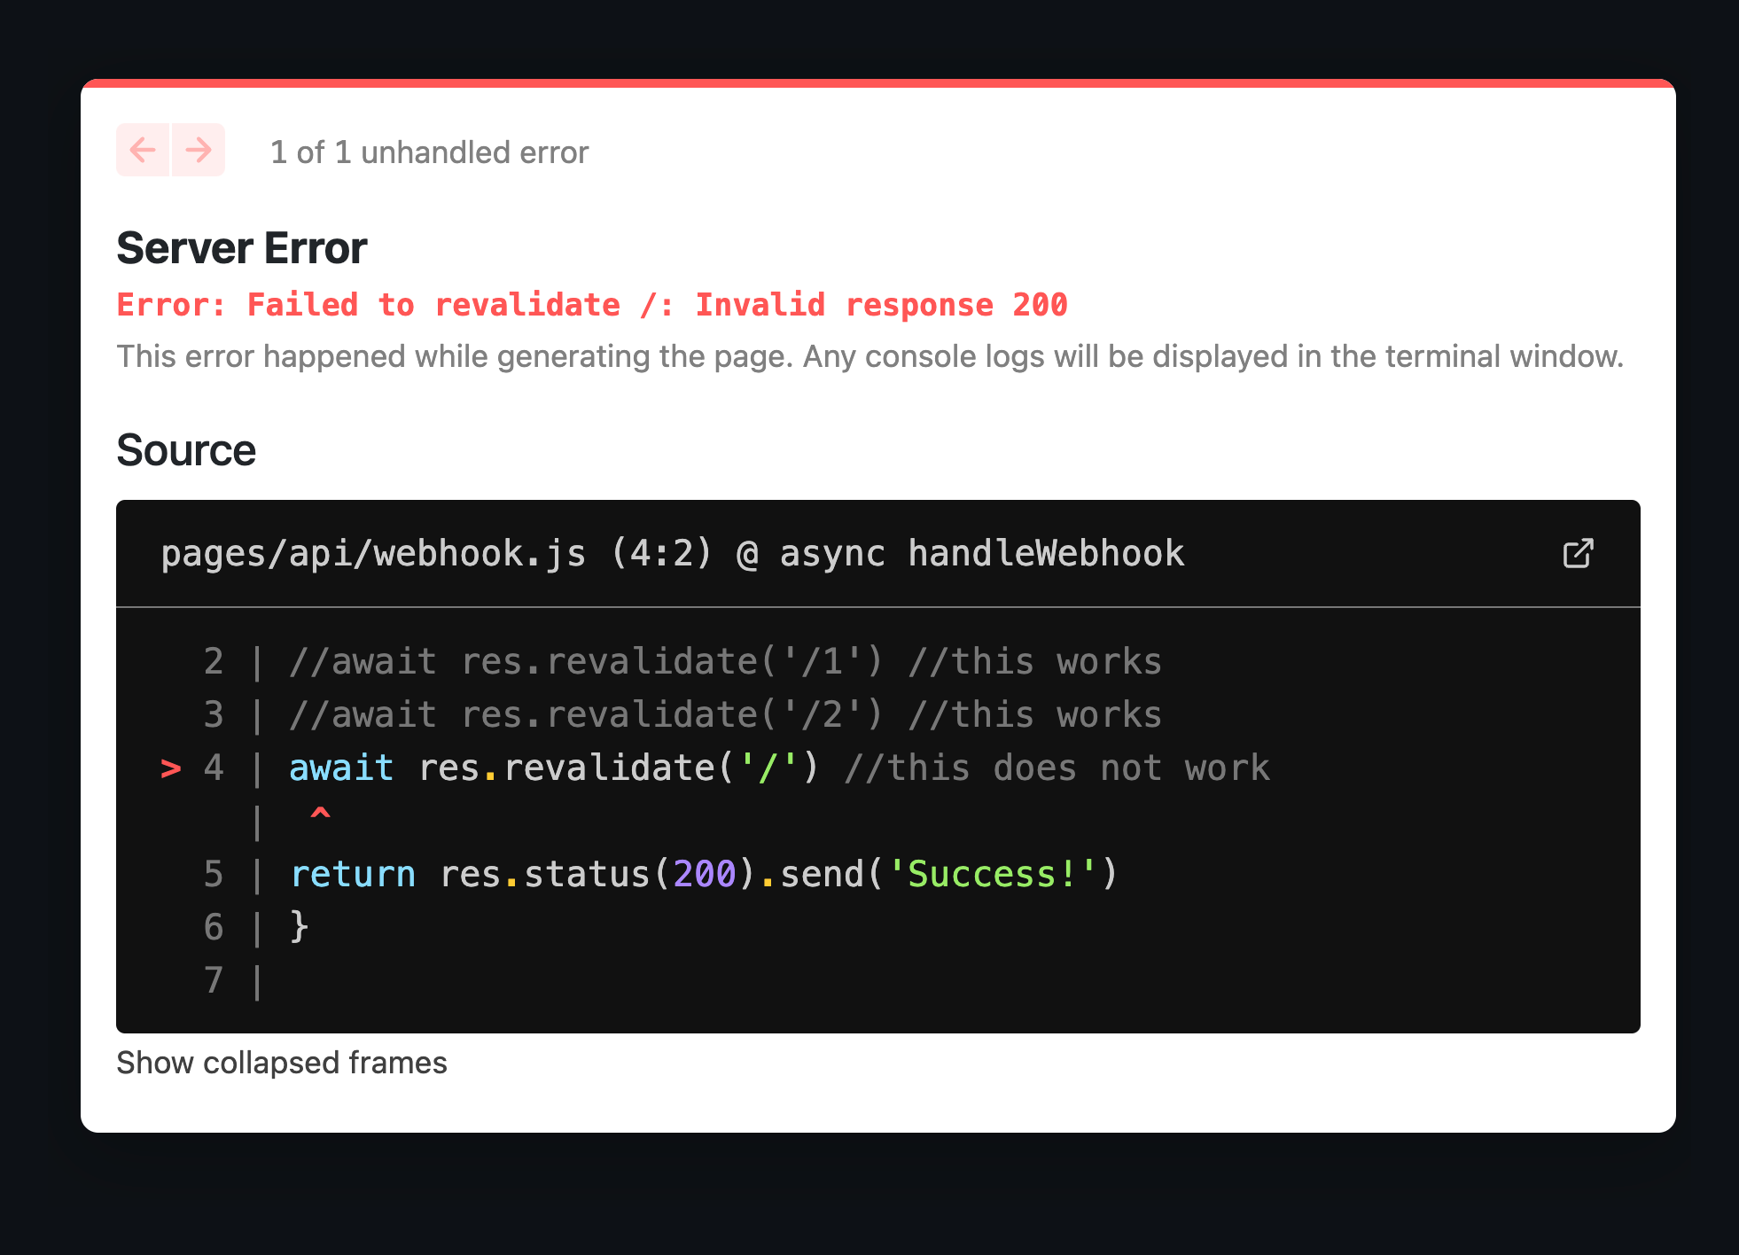Click the '1 of 1 unhandled error' counter

429,152
